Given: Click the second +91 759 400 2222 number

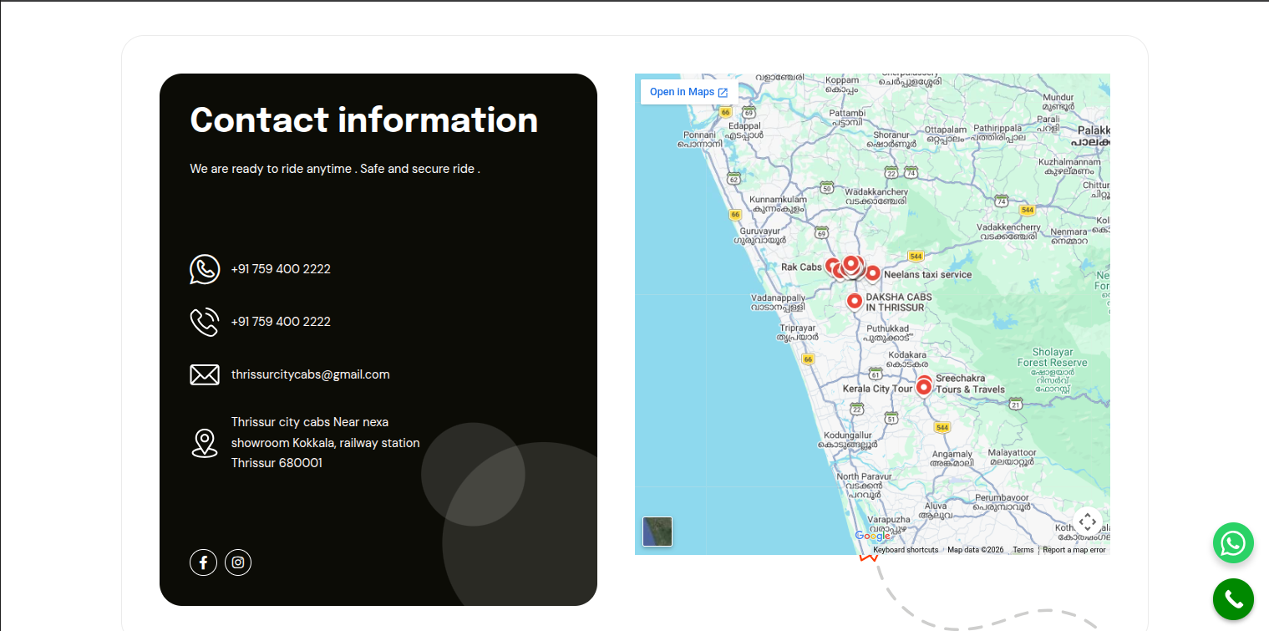Looking at the screenshot, I should coord(281,322).
